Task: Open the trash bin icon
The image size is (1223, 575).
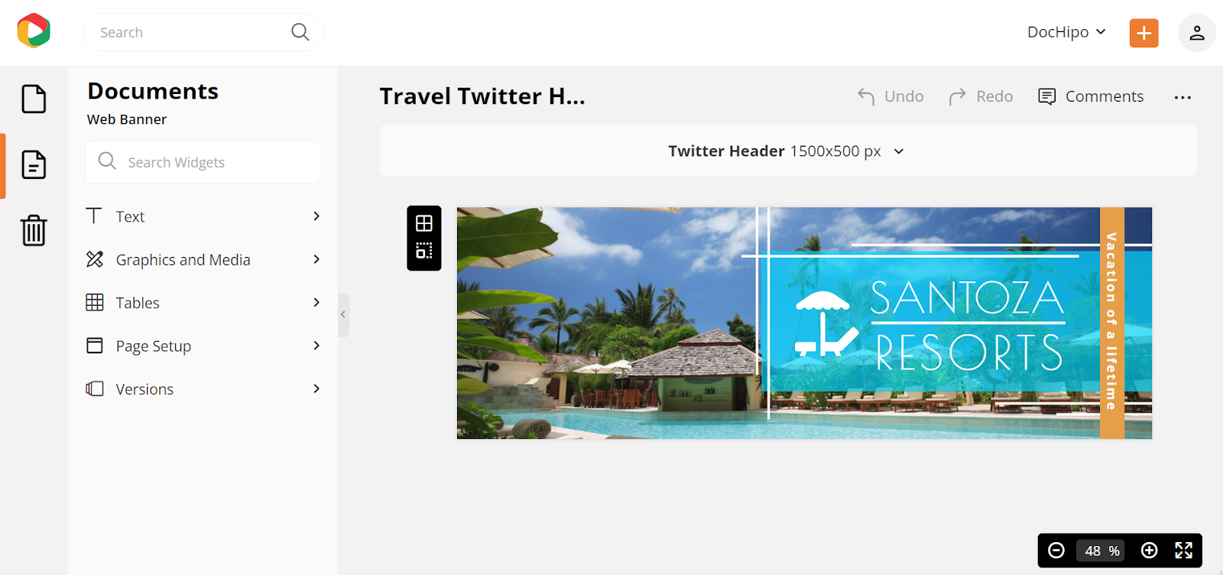Action: tap(34, 229)
